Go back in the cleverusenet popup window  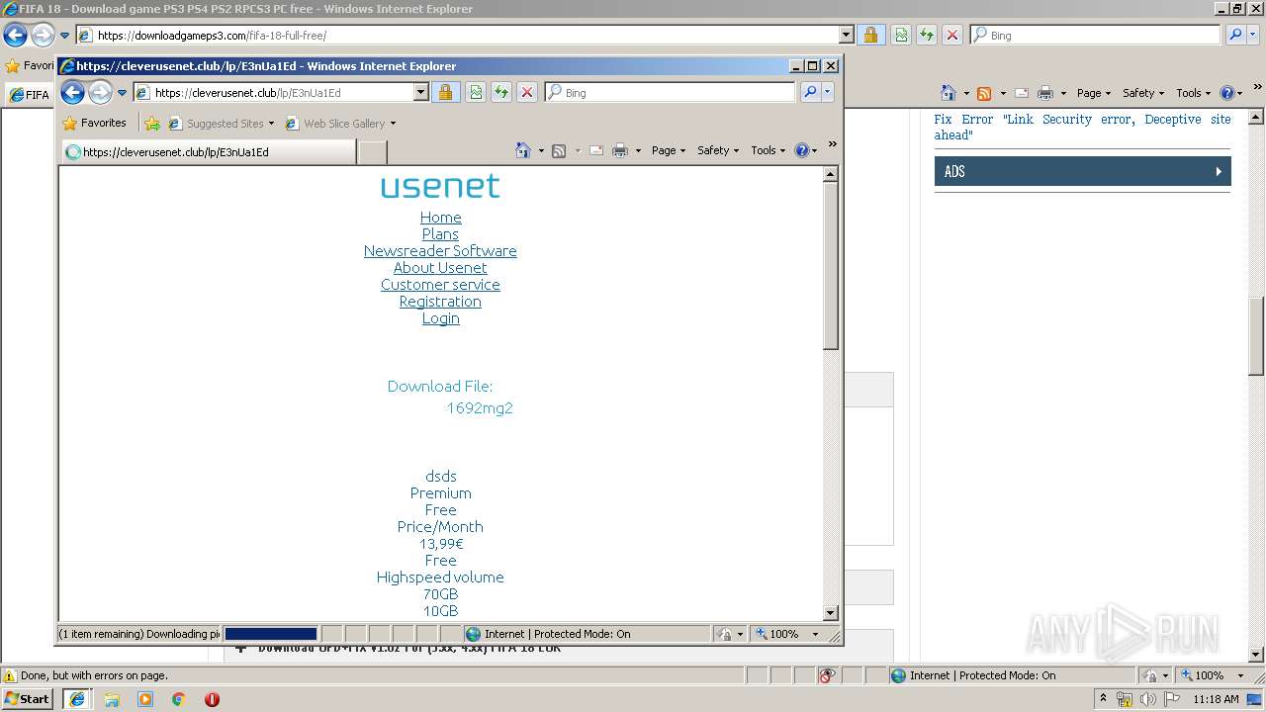[72, 93]
